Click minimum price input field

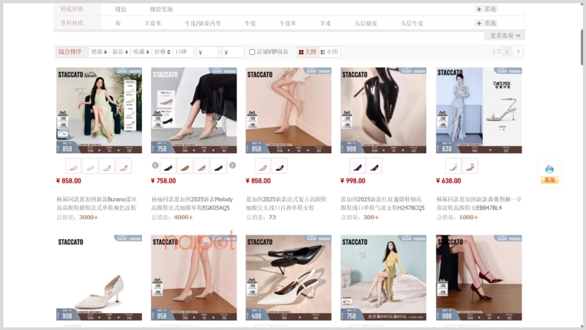click(x=207, y=52)
